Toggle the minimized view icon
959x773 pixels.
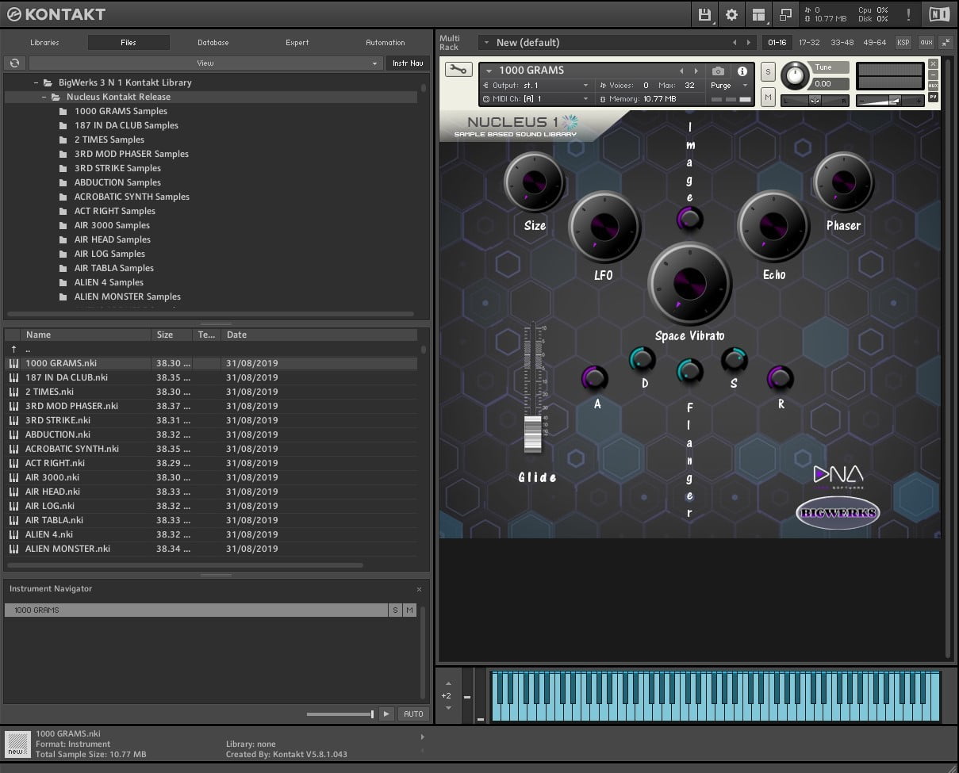(785, 14)
